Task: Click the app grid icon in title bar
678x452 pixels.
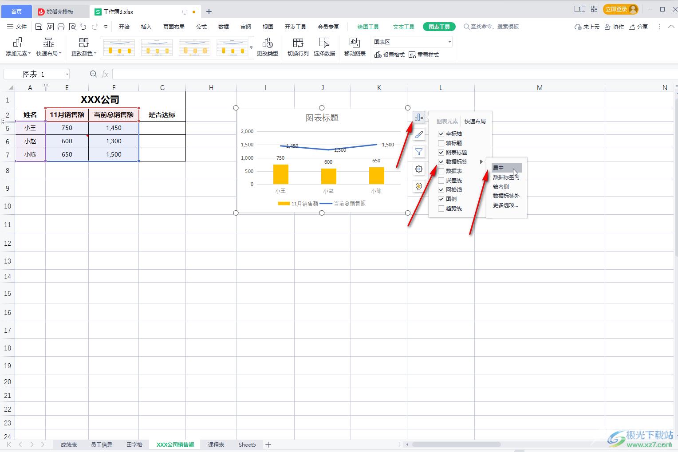Action: 594,9
